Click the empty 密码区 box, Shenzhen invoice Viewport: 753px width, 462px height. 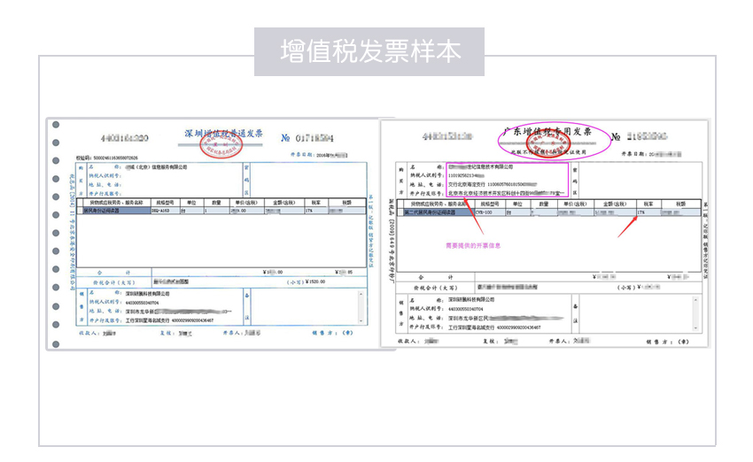[x=308, y=180]
